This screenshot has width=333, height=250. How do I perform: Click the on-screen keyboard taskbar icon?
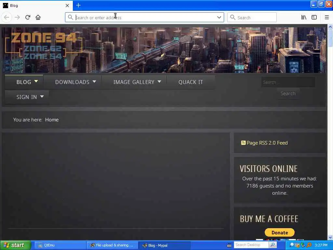tap(229, 245)
